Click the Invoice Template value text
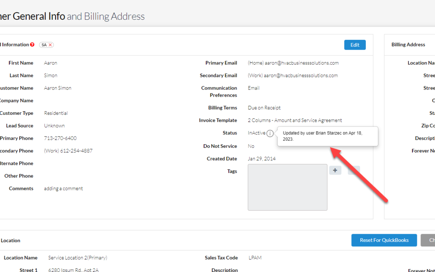Screen dimensions: 435x272 [295, 120]
